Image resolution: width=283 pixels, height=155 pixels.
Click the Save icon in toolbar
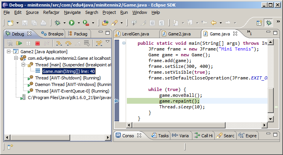[x=25, y=23]
